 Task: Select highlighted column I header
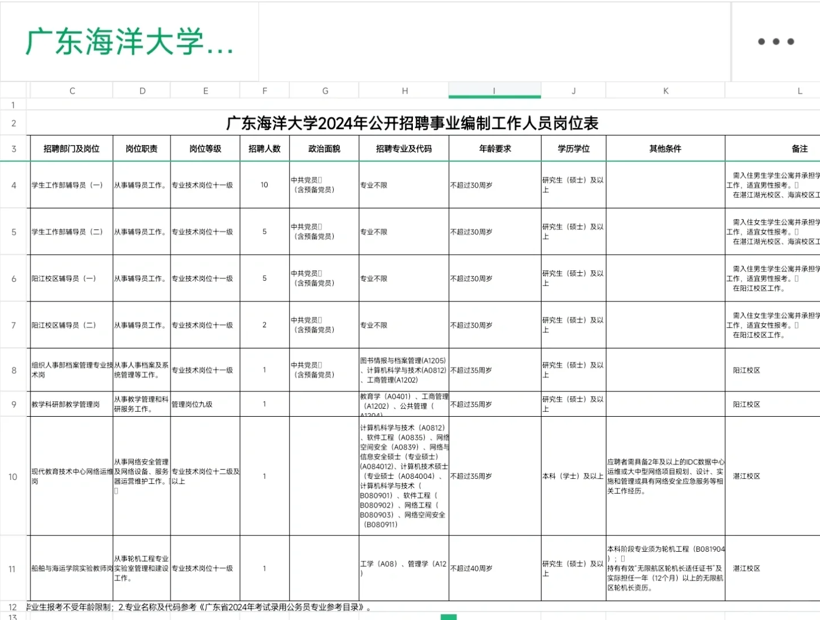tap(494, 91)
